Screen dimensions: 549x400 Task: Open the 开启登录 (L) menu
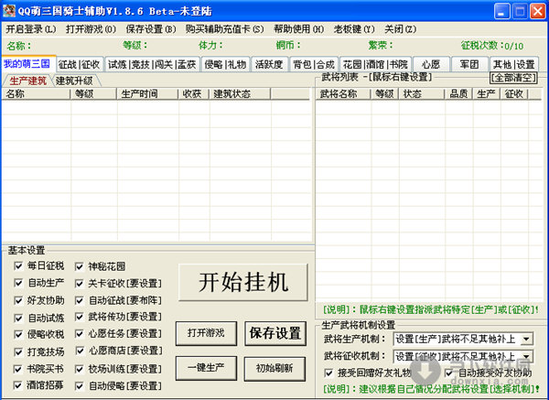pyautogui.click(x=31, y=29)
